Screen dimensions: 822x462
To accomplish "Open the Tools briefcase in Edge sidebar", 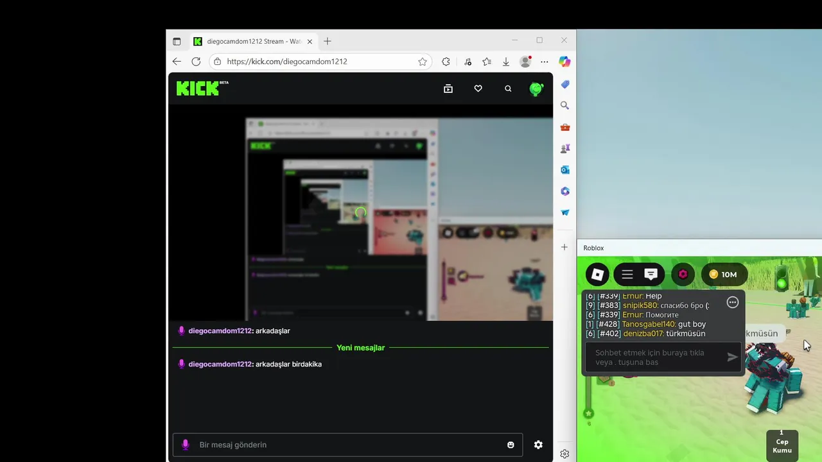I will (x=565, y=127).
